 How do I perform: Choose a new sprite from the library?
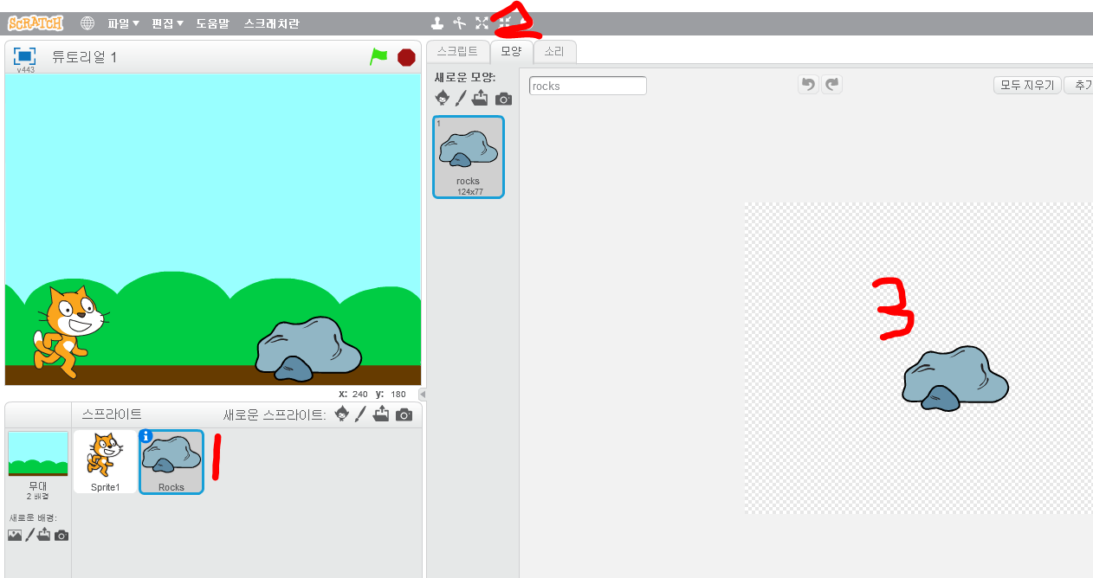(342, 414)
